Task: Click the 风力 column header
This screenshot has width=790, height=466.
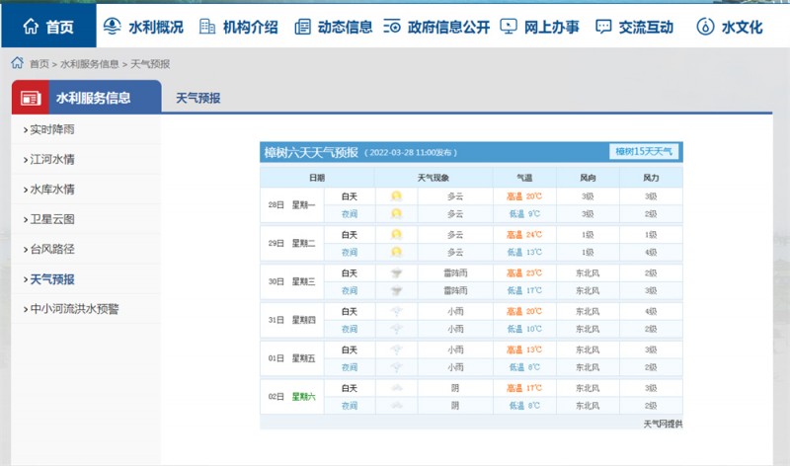Action: tap(651, 178)
